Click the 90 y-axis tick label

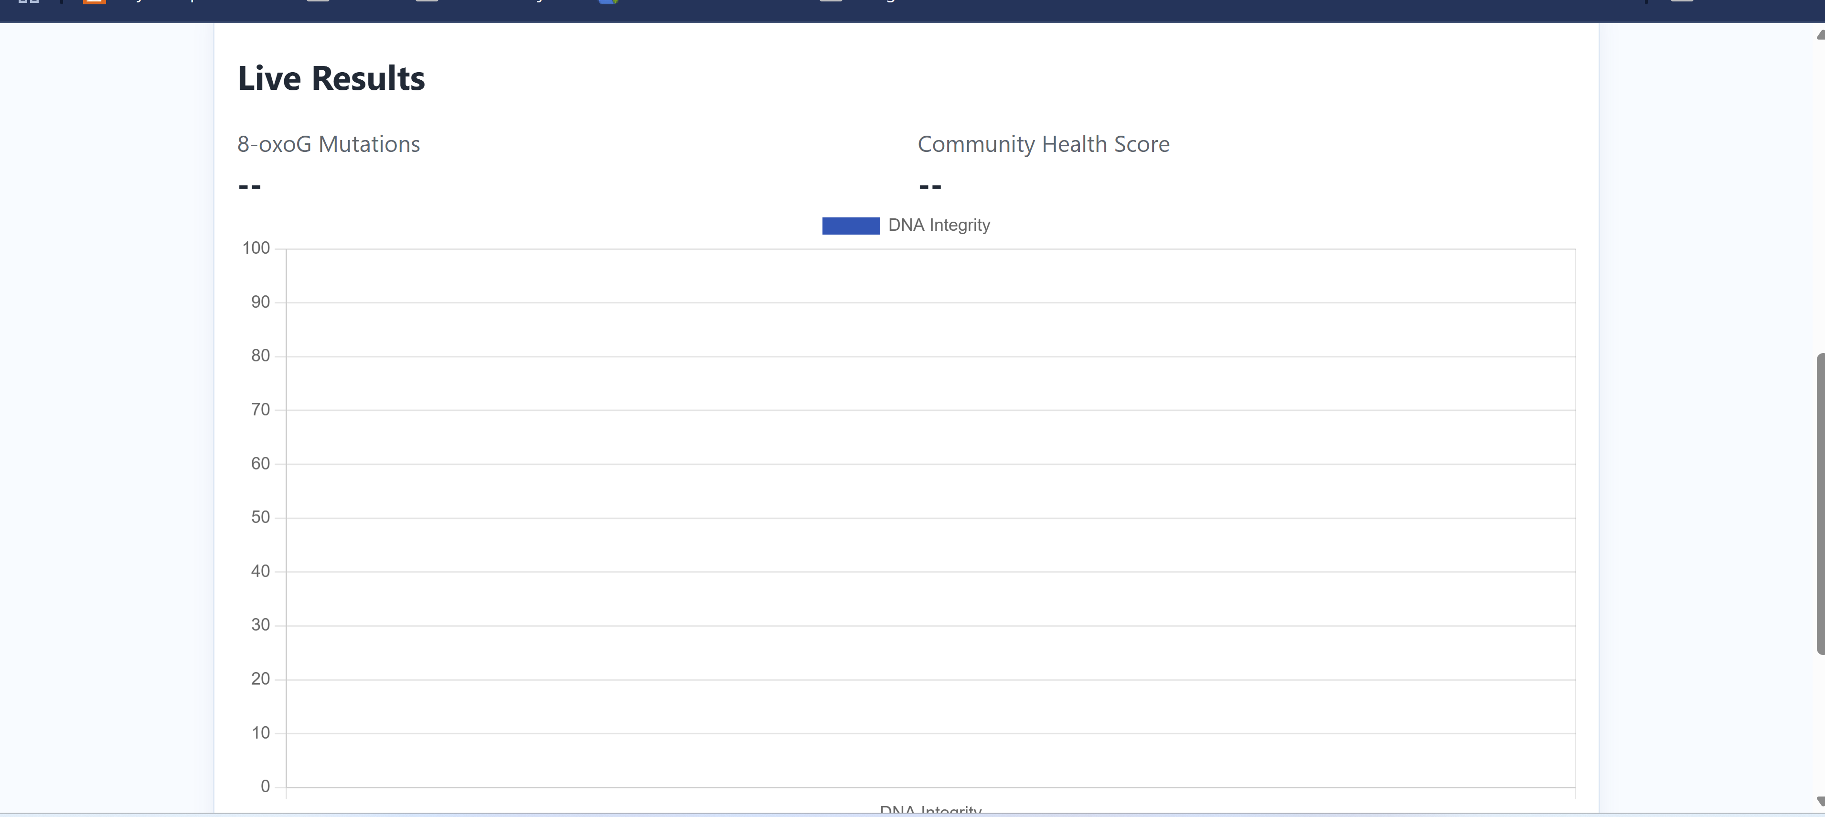point(260,302)
